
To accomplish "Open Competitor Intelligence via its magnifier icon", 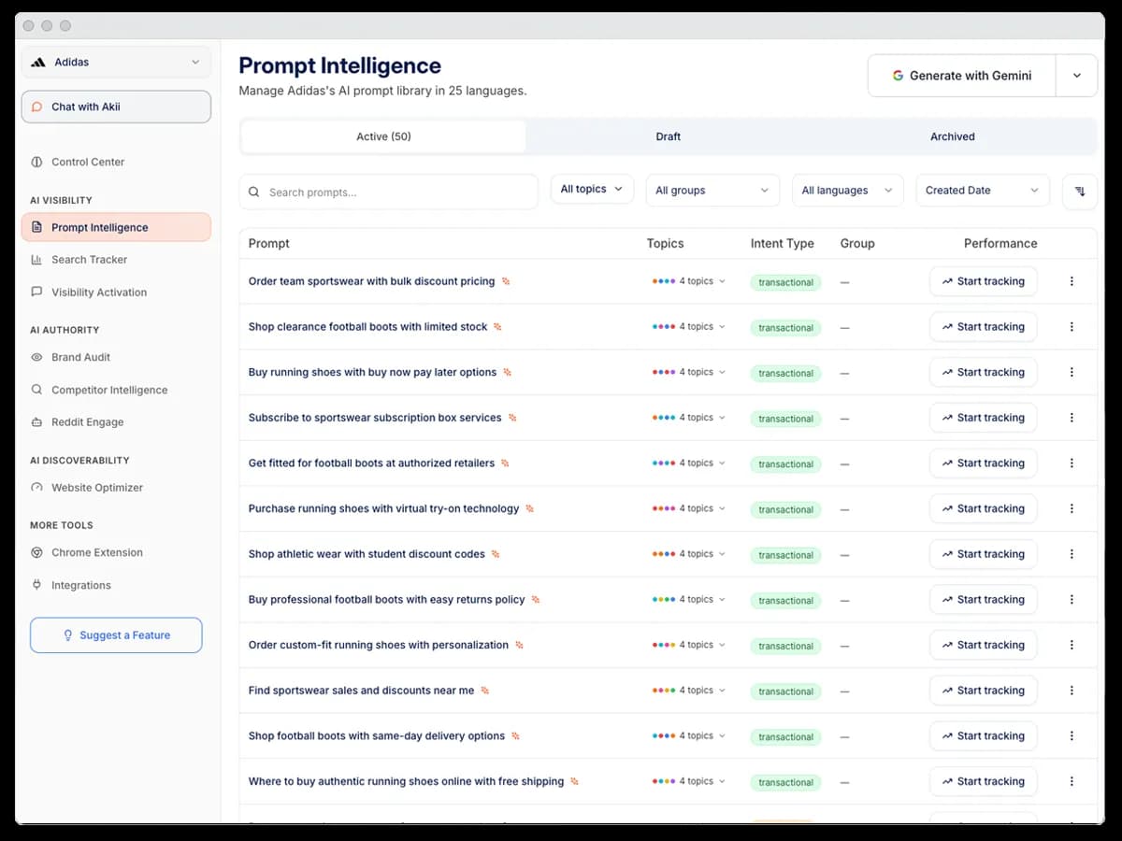I will (x=36, y=390).
